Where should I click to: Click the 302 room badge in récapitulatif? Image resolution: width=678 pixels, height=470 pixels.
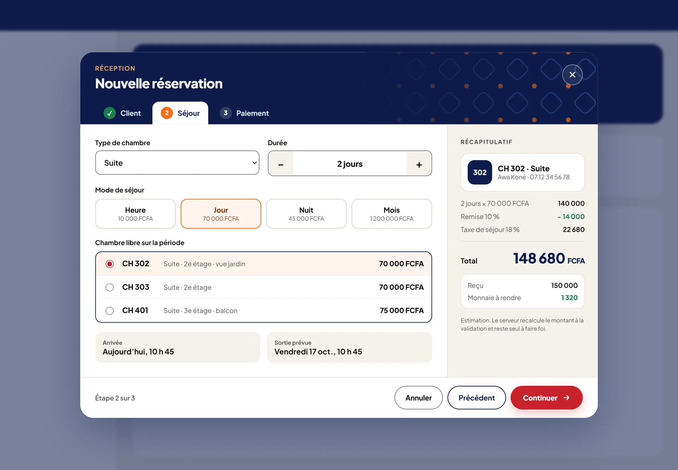(480, 172)
